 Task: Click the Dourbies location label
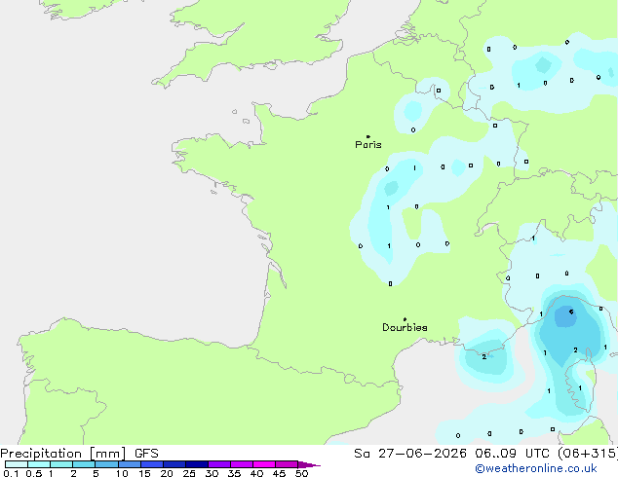(405, 327)
